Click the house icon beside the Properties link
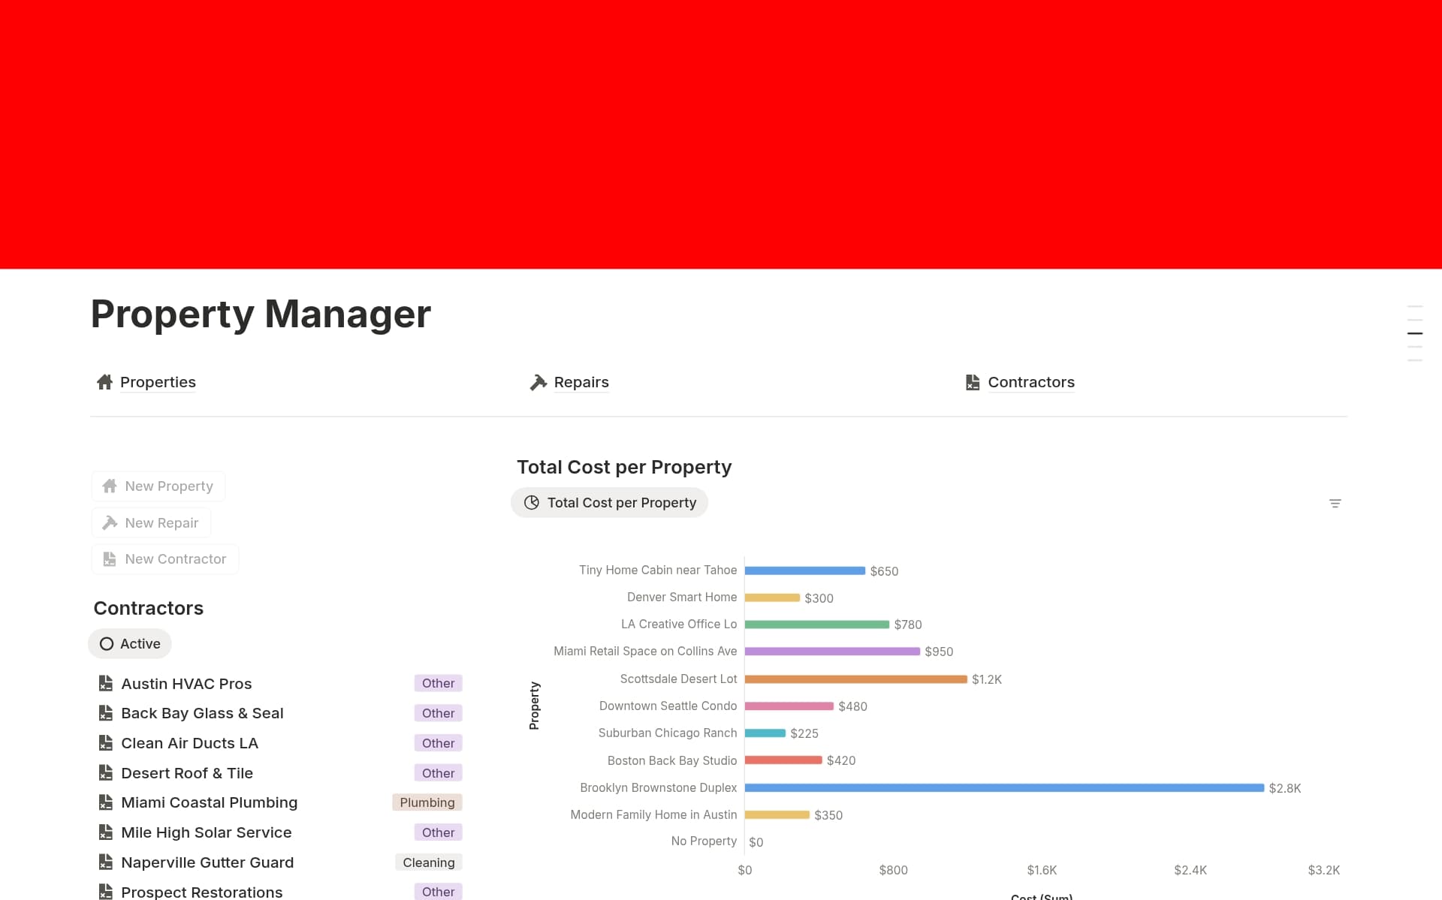Image resolution: width=1442 pixels, height=900 pixels. click(104, 382)
